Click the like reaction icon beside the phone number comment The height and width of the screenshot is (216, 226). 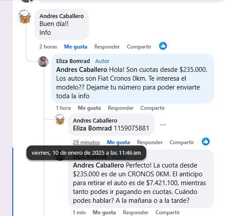(206, 142)
